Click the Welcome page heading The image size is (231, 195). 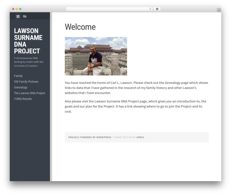click(x=80, y=27)
